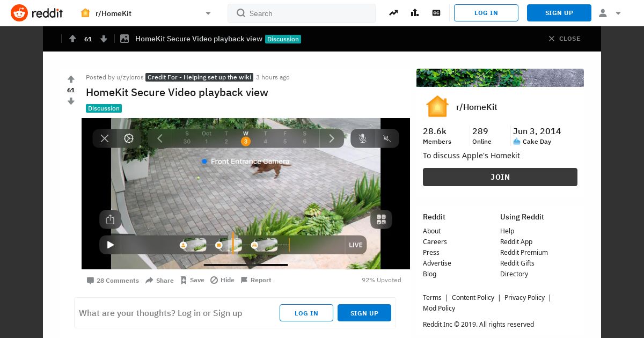Open the OC original content icon

pos(436,13)
